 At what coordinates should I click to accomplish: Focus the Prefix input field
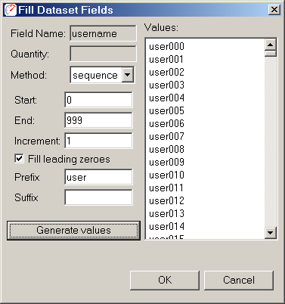98,177
